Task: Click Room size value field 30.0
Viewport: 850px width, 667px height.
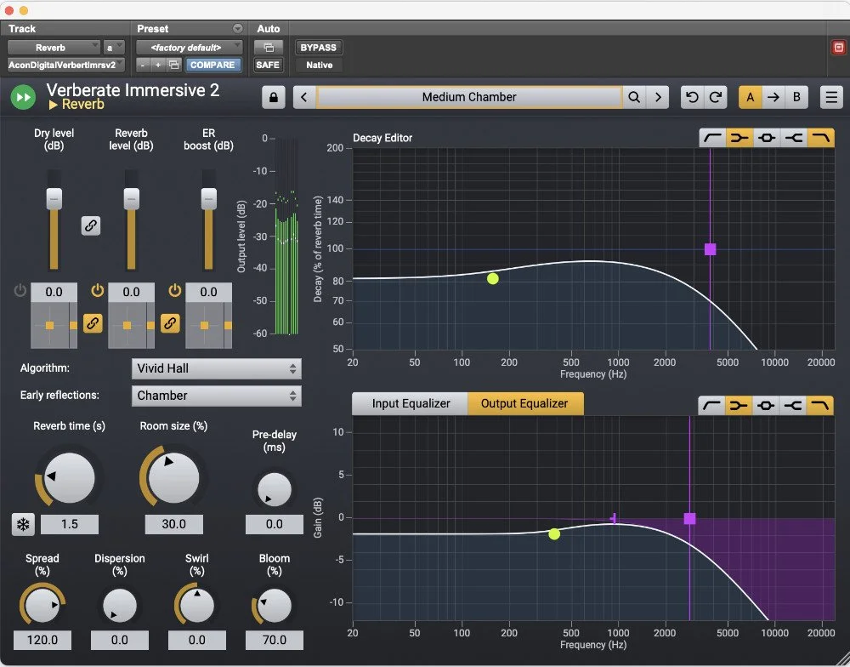Action: (x=173, y=524)
